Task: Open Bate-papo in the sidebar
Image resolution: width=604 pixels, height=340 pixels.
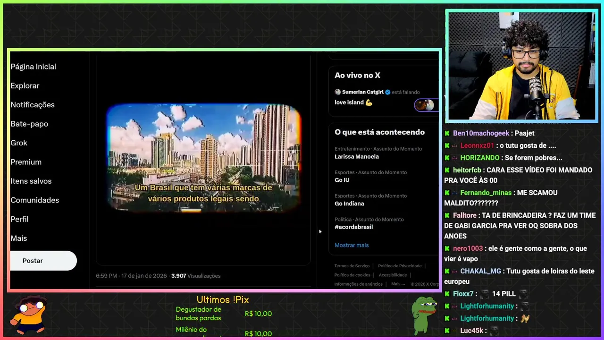Action: [29, 124]
